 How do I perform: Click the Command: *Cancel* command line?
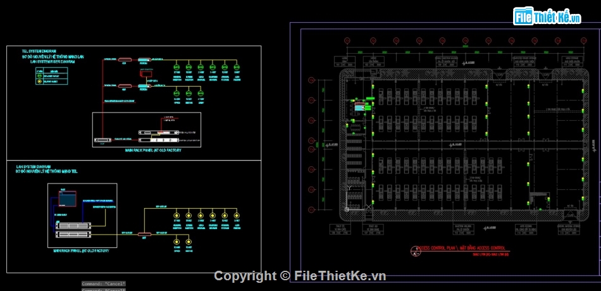tap(104, 283)
